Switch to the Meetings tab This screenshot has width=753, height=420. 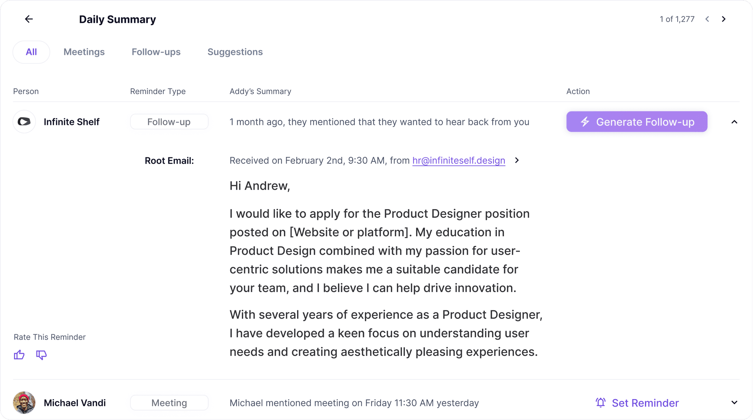[84, 52]
